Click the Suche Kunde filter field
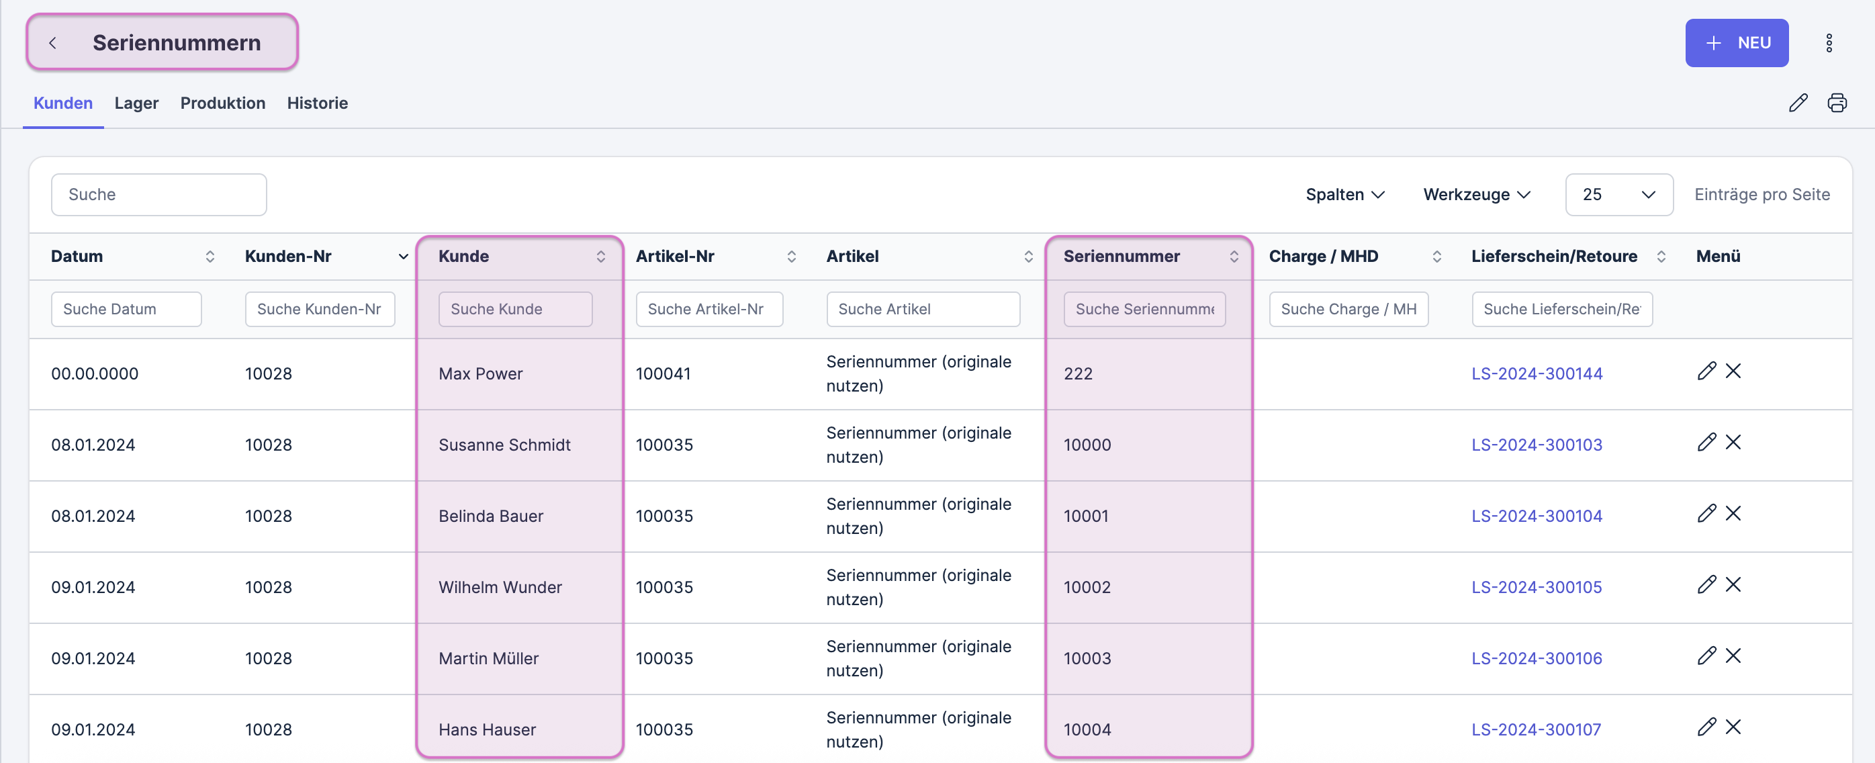This screenshot has width=1875, height=763. pos(514,309)
